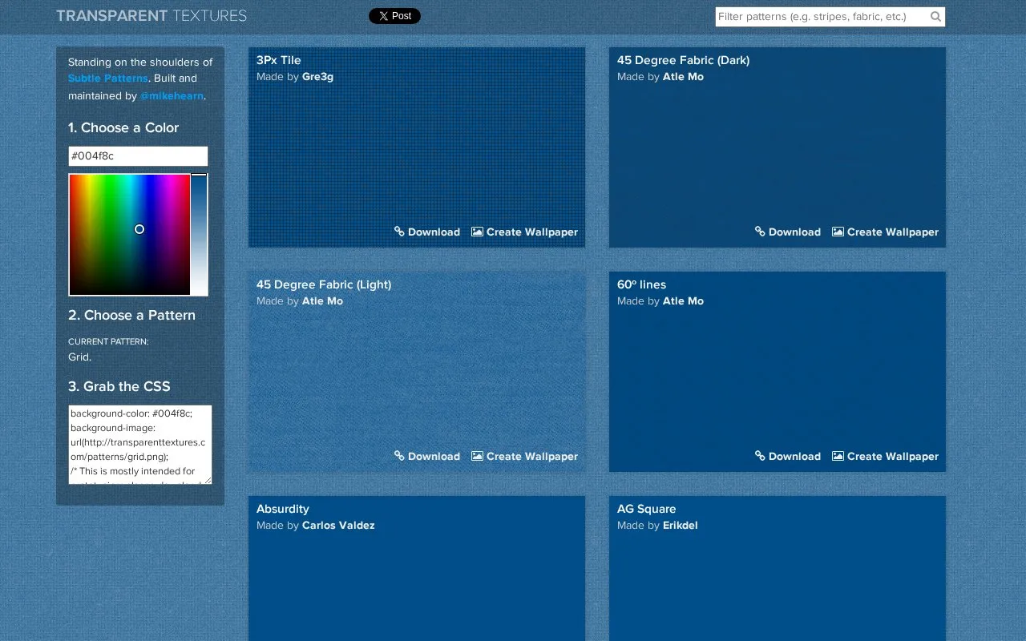Create wallpaper from 45 Degree Fabric (Dark)
This screenshot has width=1026, height=641.
[885, 232]
